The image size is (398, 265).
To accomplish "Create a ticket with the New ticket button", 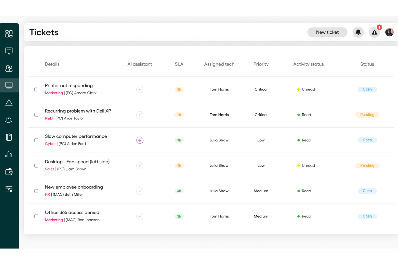I will (327, 32).
